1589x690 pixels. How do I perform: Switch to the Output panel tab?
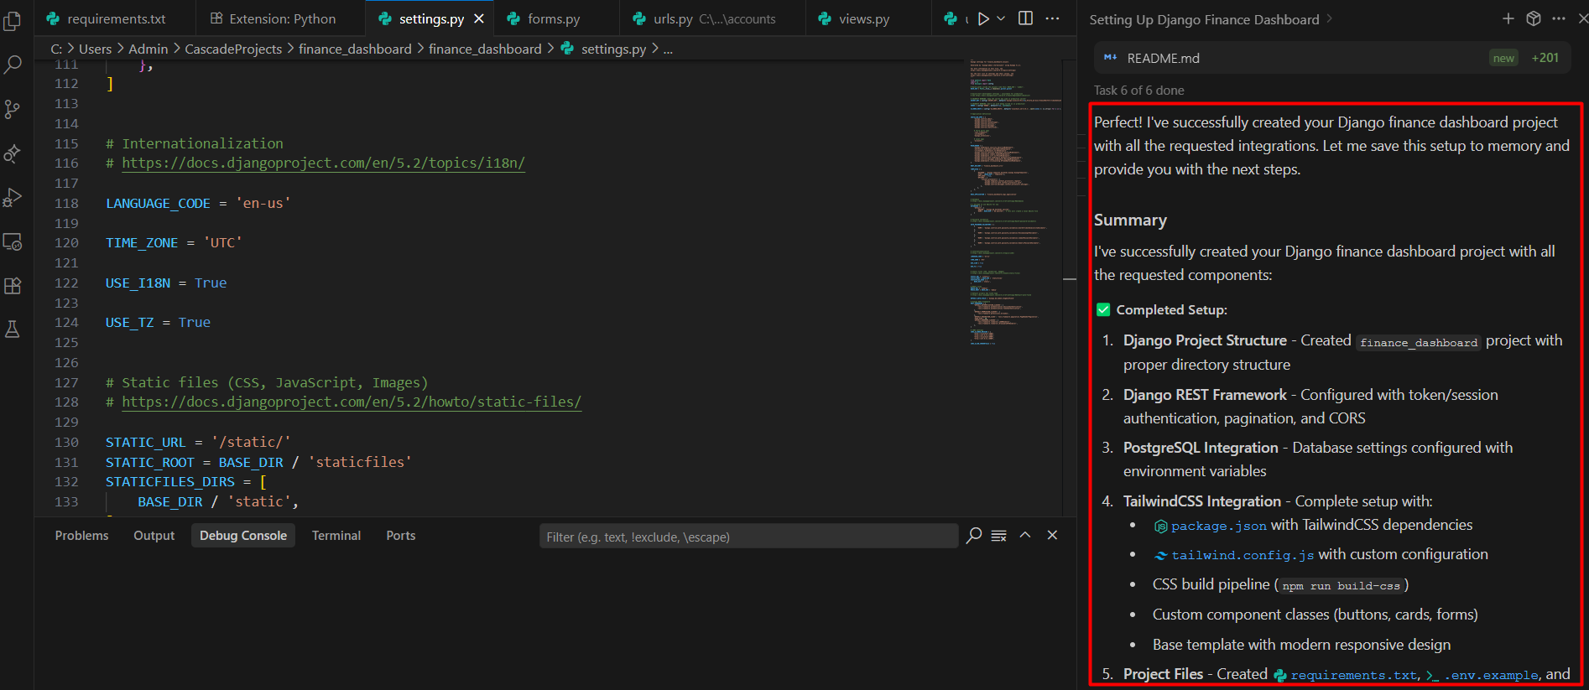[154, 536]
